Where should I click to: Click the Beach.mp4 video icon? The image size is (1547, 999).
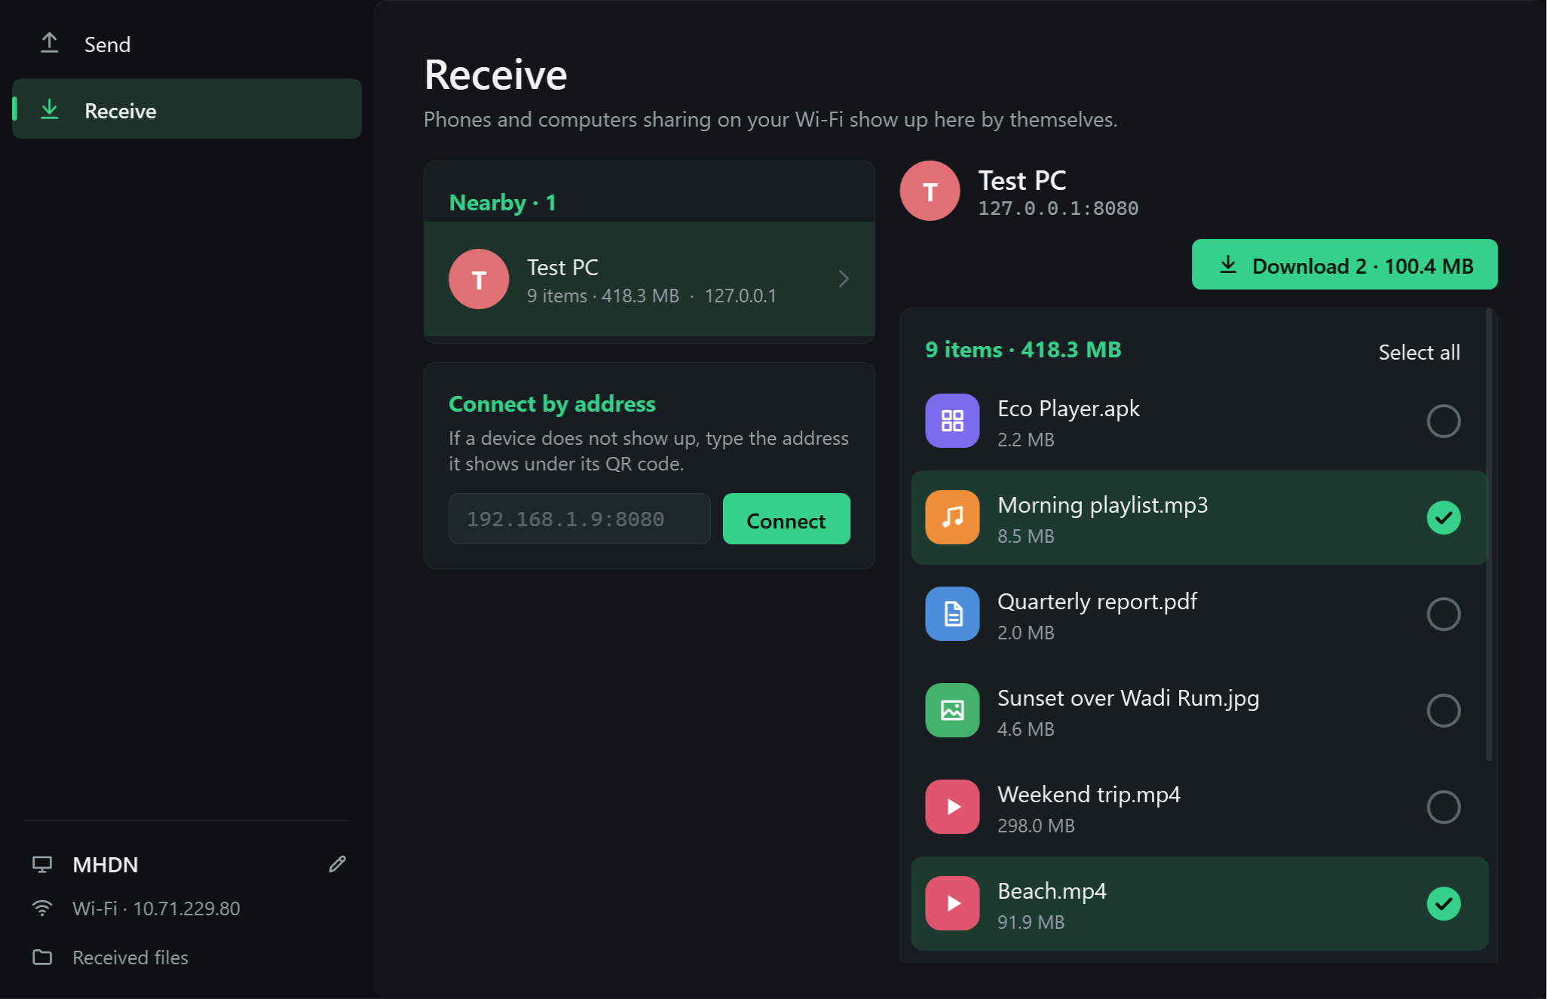click(952, 903)
